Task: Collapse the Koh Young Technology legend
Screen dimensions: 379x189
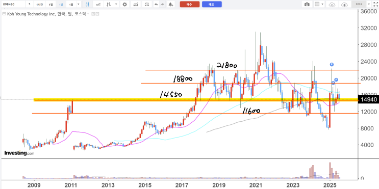Action: click(4, 14)
